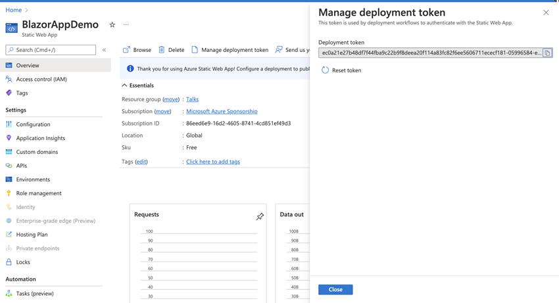Click the Requests chart title
Image resolution: width=559 pixels, height=303 pixels.
(147, 214)
